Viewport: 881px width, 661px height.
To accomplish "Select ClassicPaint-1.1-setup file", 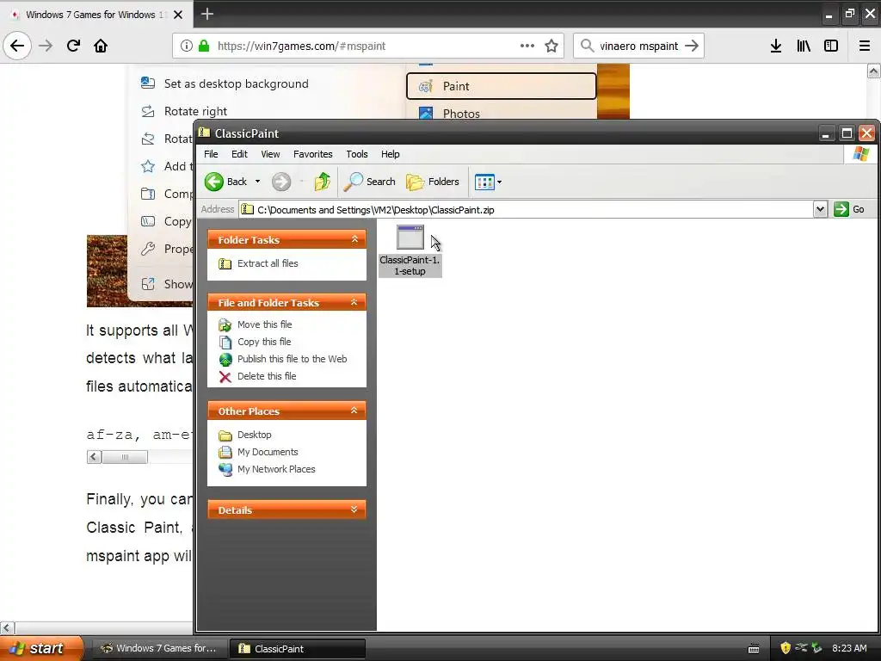I will pos(410,250).
